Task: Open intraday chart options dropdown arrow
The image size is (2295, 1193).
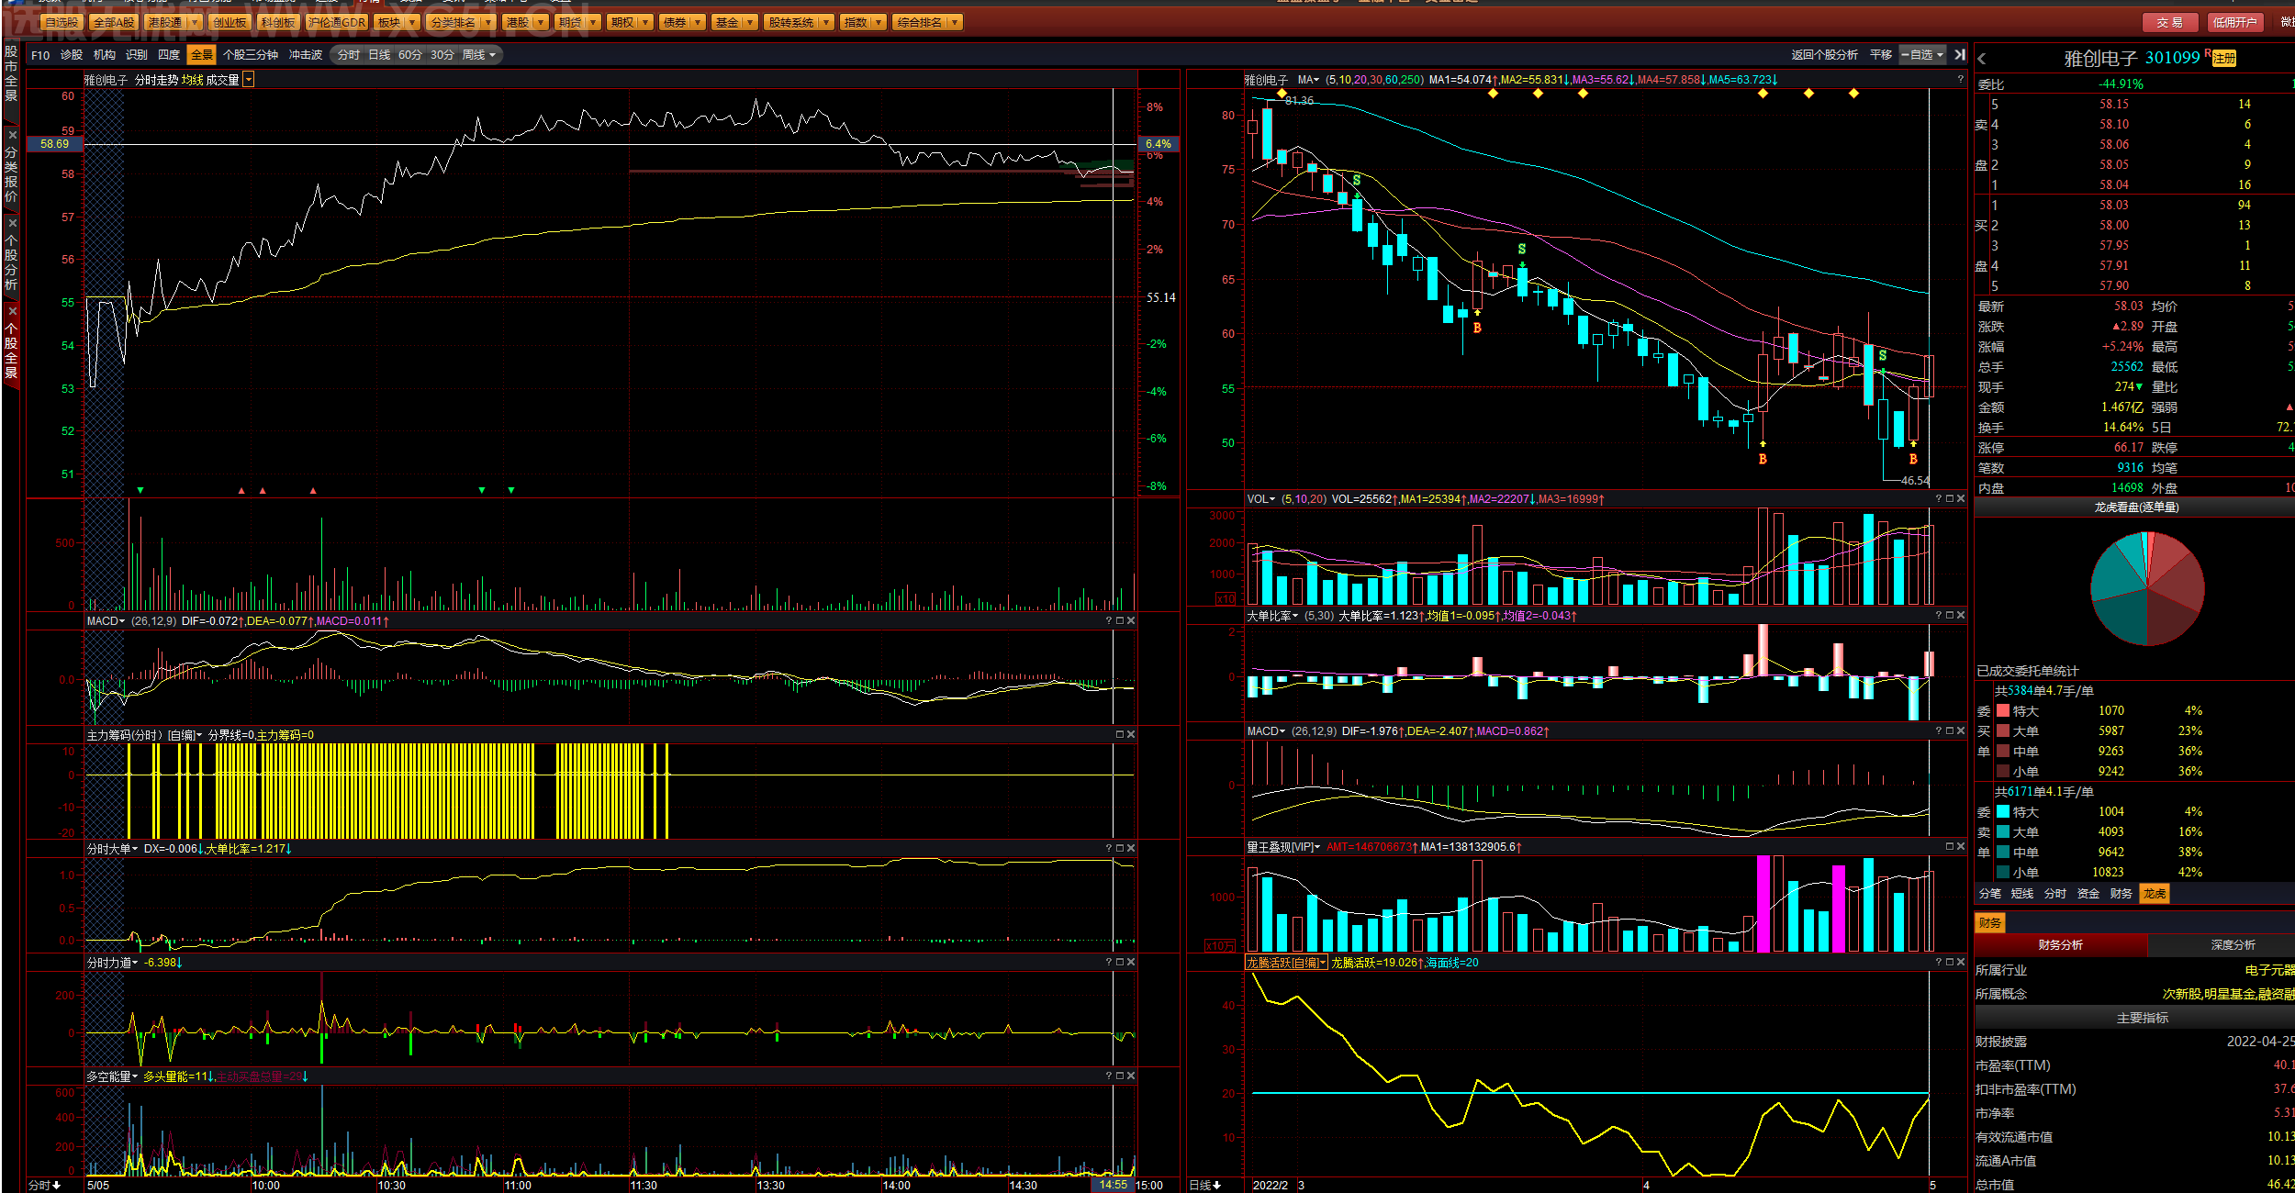Action: click(x=249, y=81)
